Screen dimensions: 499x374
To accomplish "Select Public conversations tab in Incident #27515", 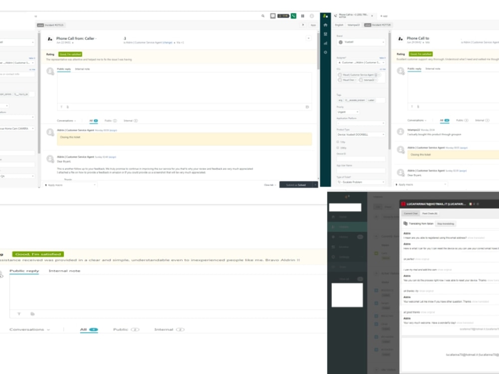I will click(x=110, y=121).
